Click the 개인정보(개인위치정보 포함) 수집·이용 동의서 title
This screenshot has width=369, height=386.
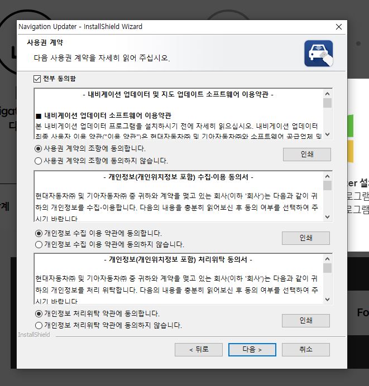point(178,177)
